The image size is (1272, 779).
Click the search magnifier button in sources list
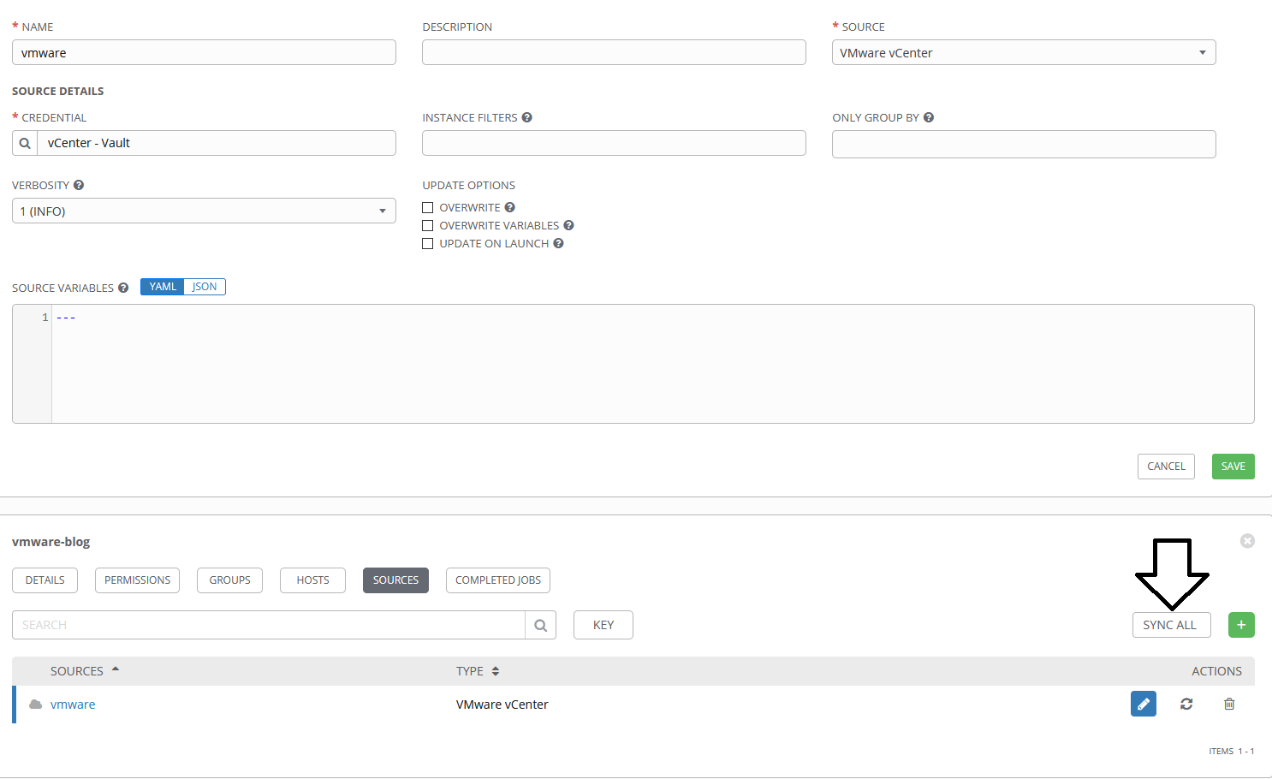point(540,625)
